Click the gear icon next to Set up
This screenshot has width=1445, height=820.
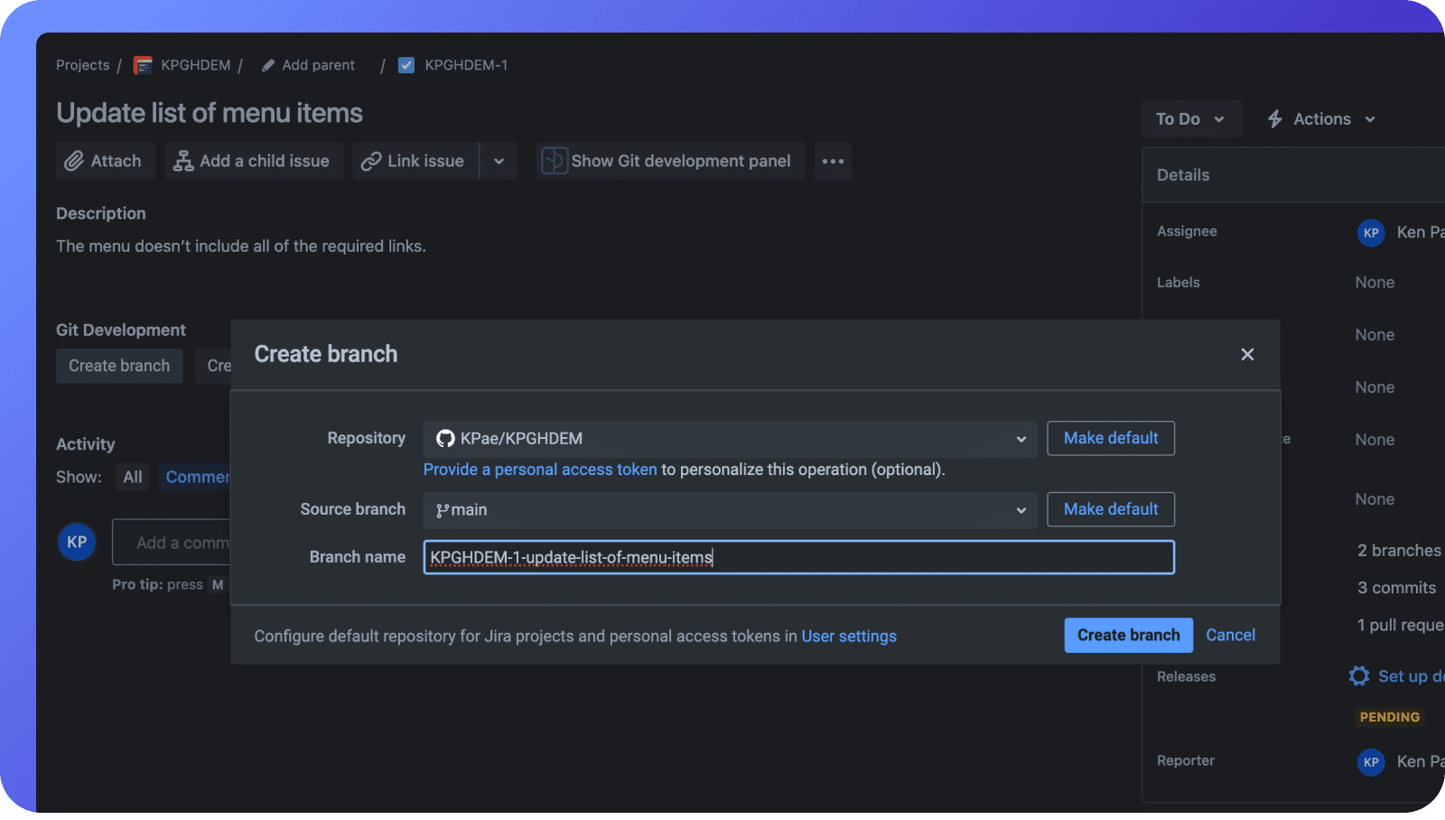[x=1359, y=676]
